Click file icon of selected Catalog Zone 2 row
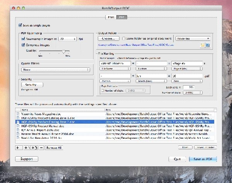Screen dimensions: 232x183 18,122
